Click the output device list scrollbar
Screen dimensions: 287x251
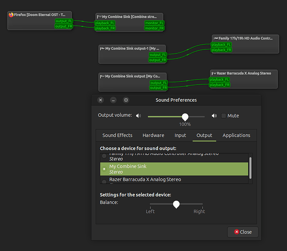(250, 168)
